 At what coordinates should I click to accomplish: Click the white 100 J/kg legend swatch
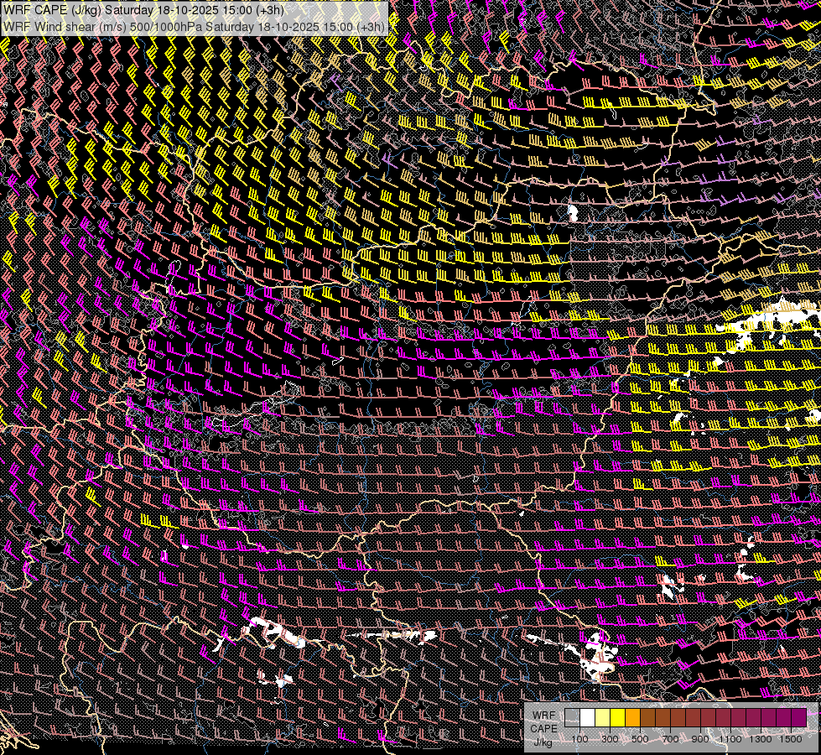point(588,718)
